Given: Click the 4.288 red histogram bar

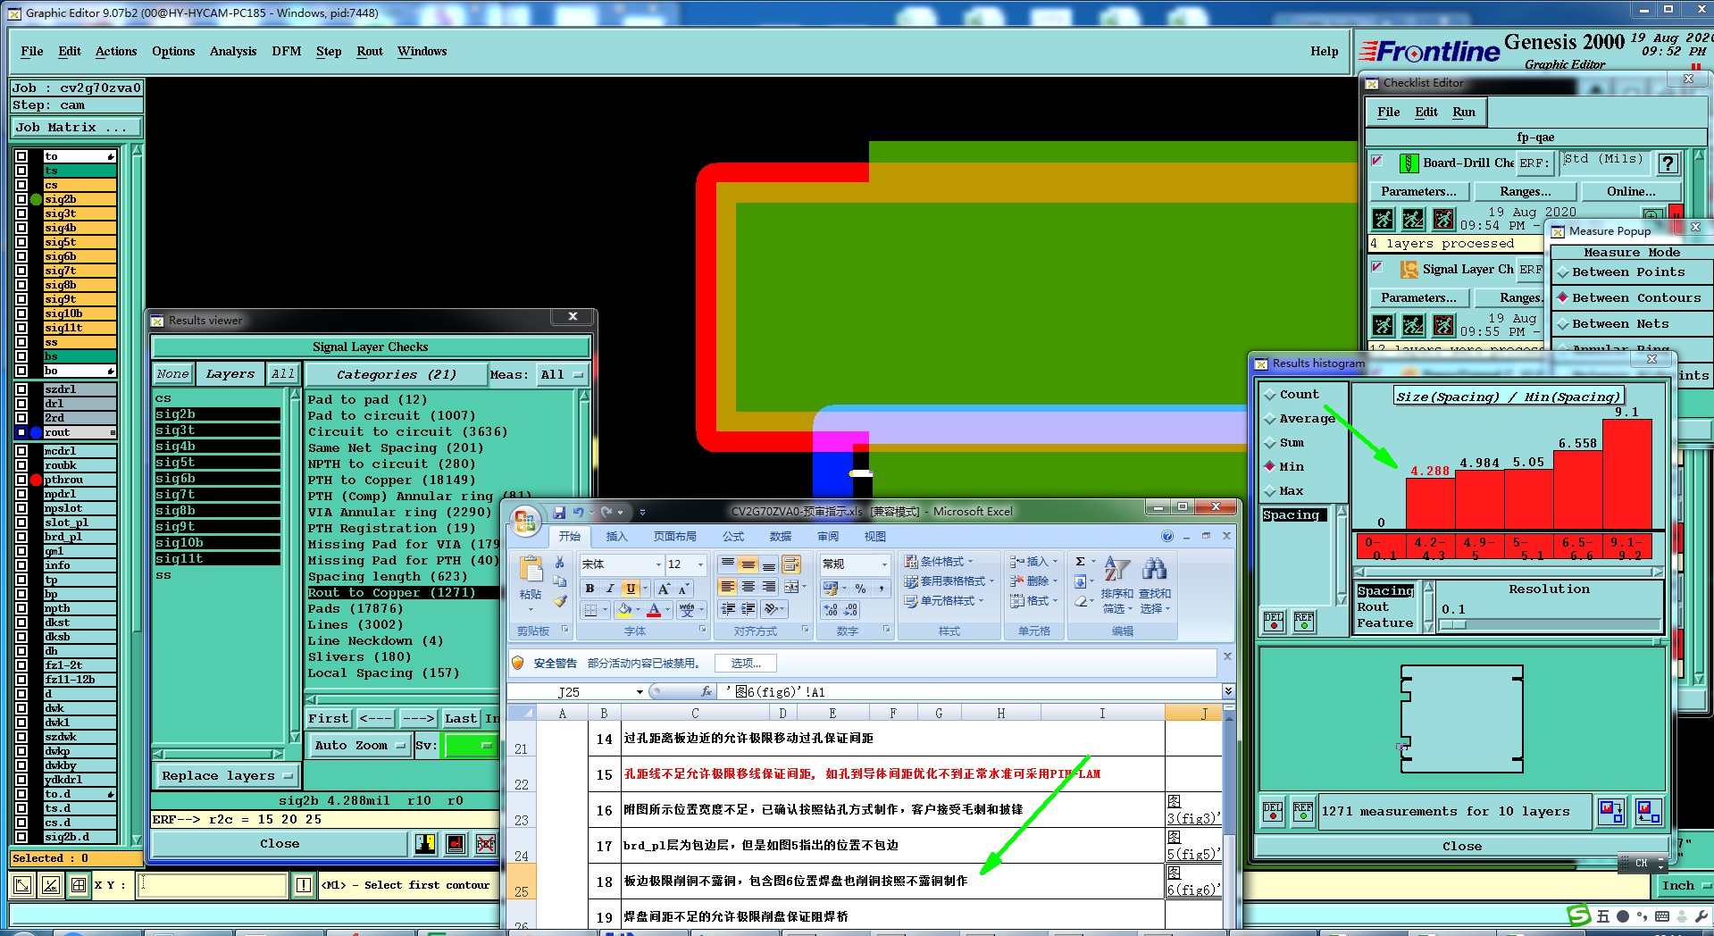Looking at the screenshot, I should click(x=1430, y=505).
